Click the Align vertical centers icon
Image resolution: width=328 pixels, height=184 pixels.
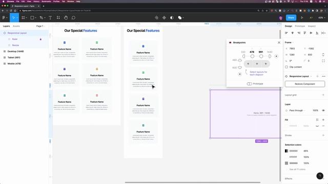(x=311, y=33)
